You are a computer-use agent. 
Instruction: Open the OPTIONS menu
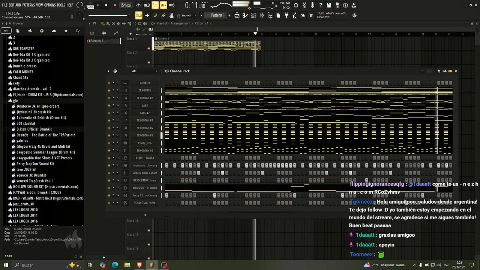(x=50, y=5)
